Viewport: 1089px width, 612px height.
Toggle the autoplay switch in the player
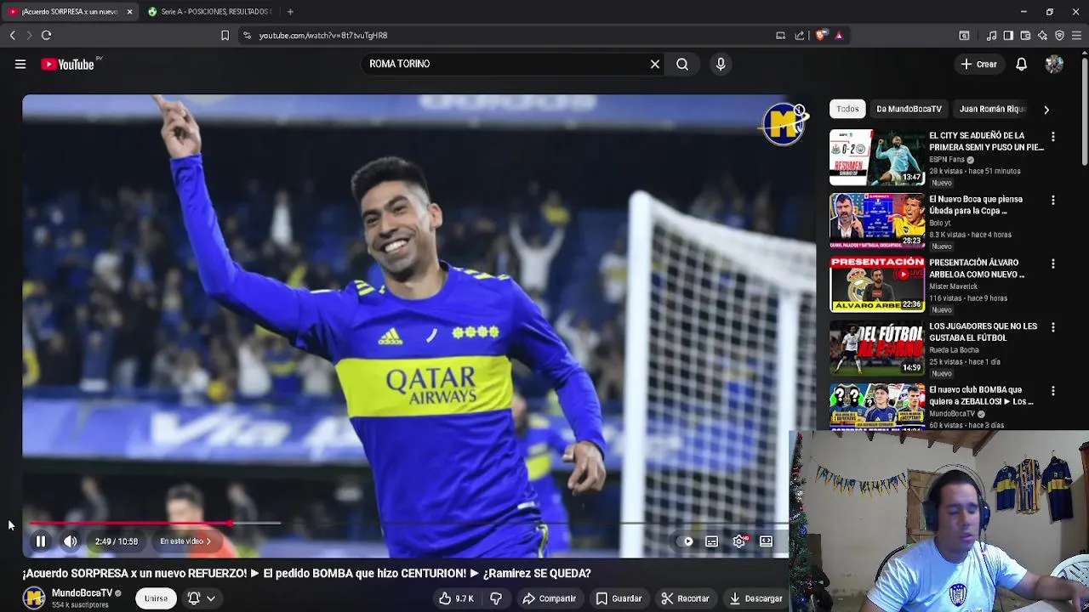[x=687, y=541]
